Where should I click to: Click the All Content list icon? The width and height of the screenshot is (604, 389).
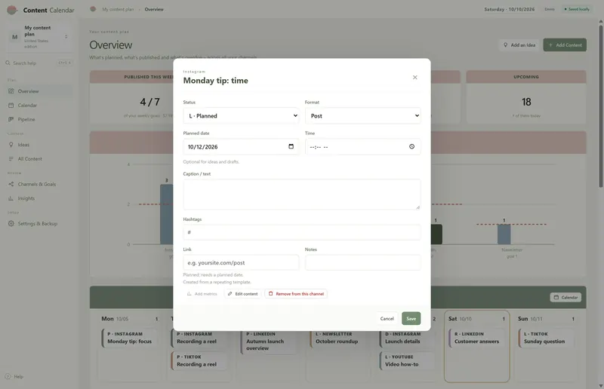pos(11,158)
